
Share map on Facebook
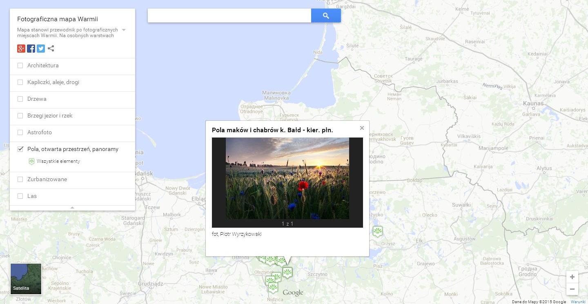coord(31,49)
